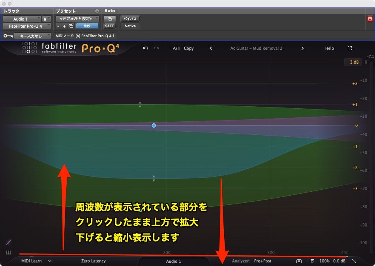Image resolution: width=375 pixels, height=266 pixels.
Task: Click the -3 dB gain scale label
Action: (x=355, y=189)
